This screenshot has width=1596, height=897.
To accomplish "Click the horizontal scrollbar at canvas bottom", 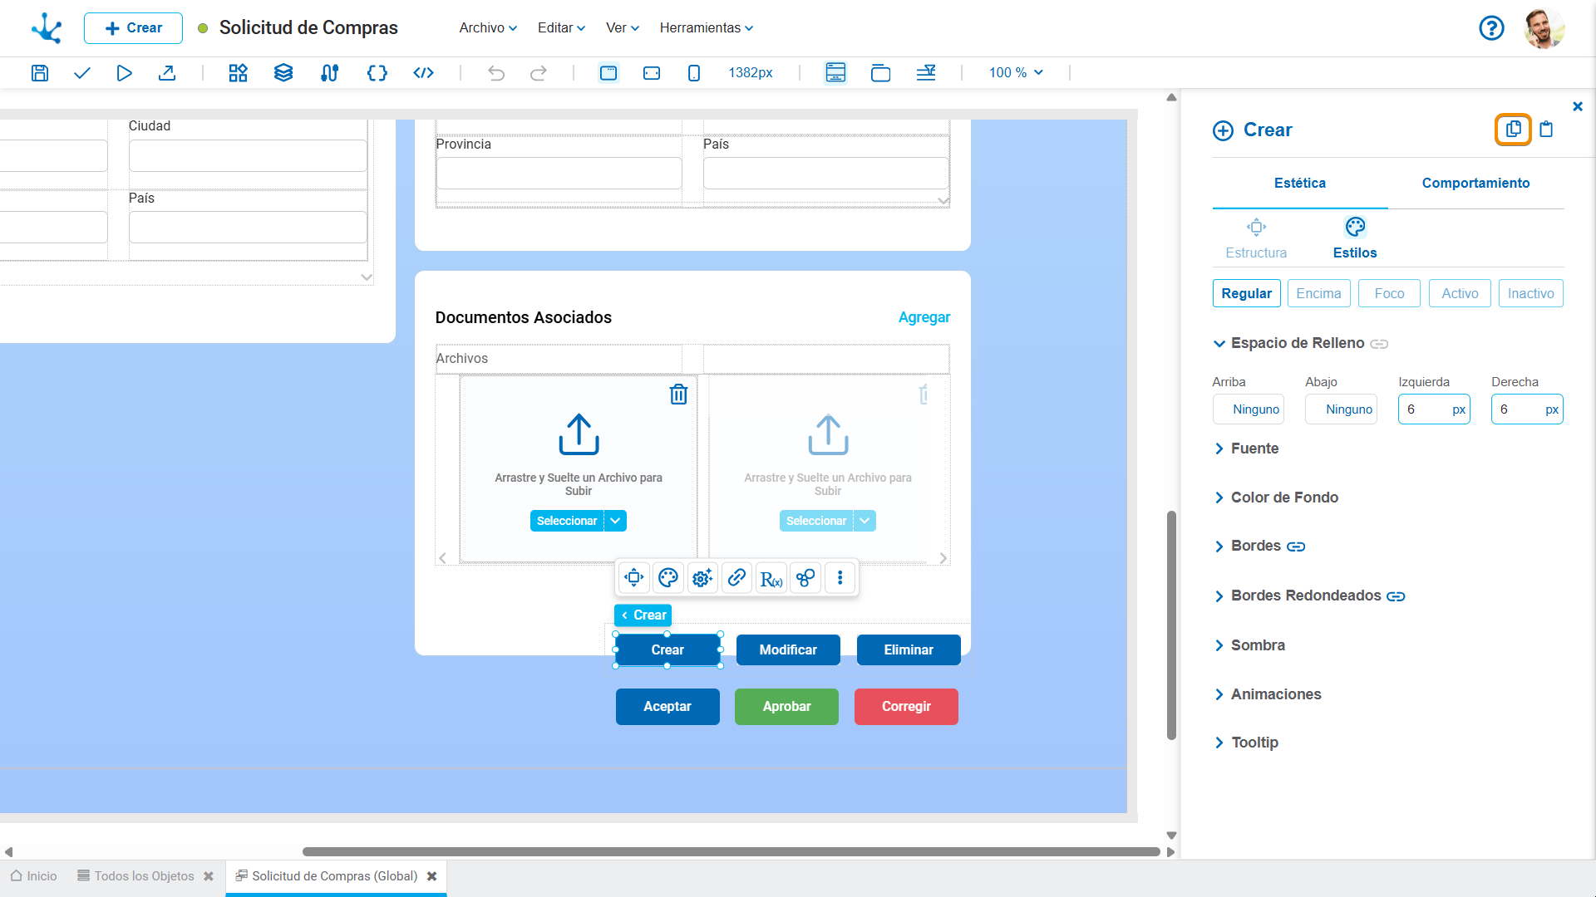I will (x=731, y=851).
